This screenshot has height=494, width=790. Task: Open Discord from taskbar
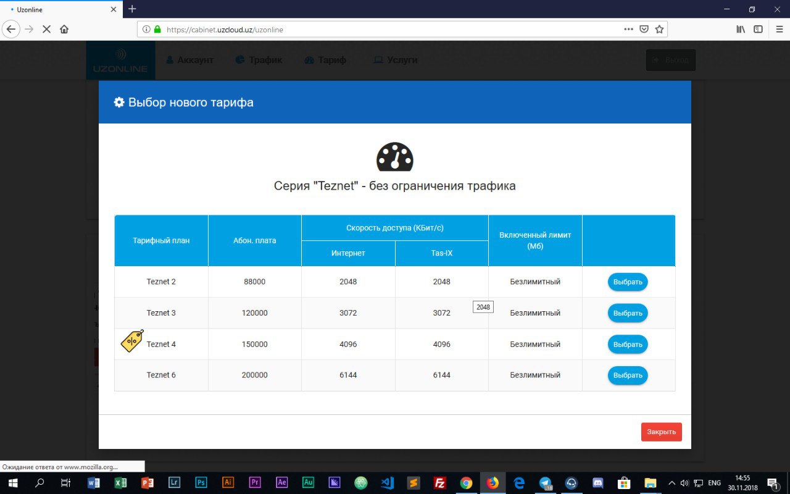597,483
